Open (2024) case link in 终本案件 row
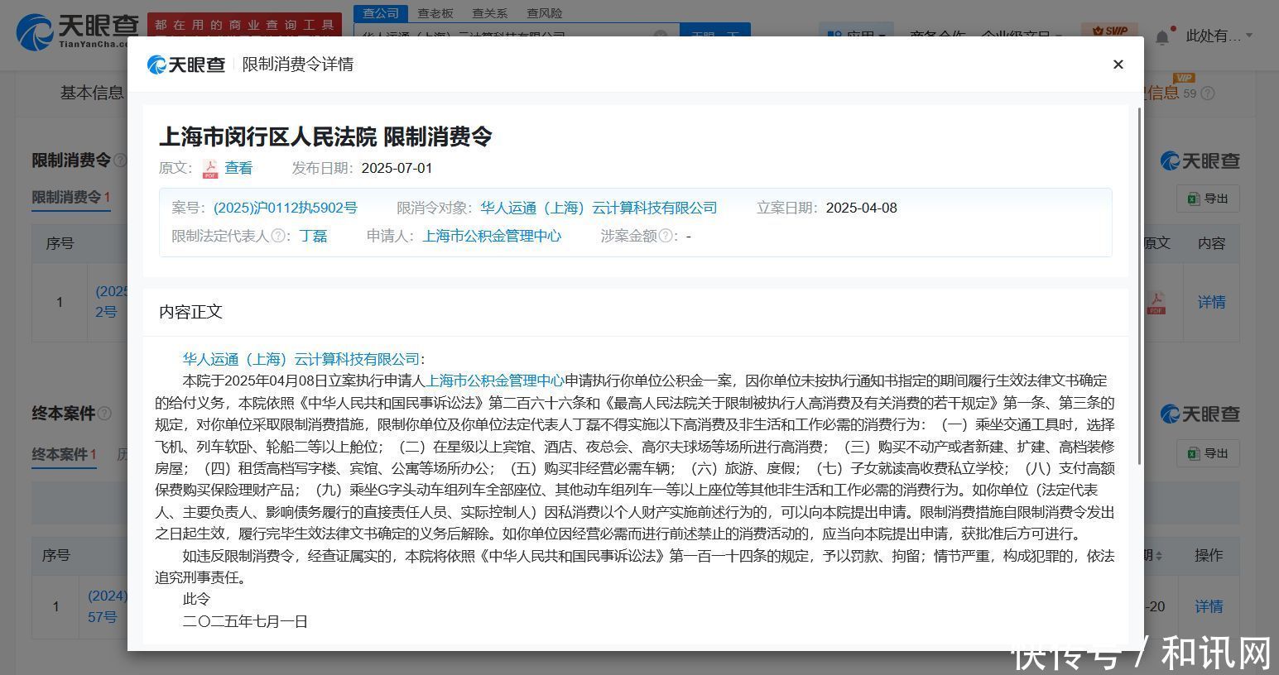The height and width of the screenshot is (675, 1279). click(x=108, y=606)
